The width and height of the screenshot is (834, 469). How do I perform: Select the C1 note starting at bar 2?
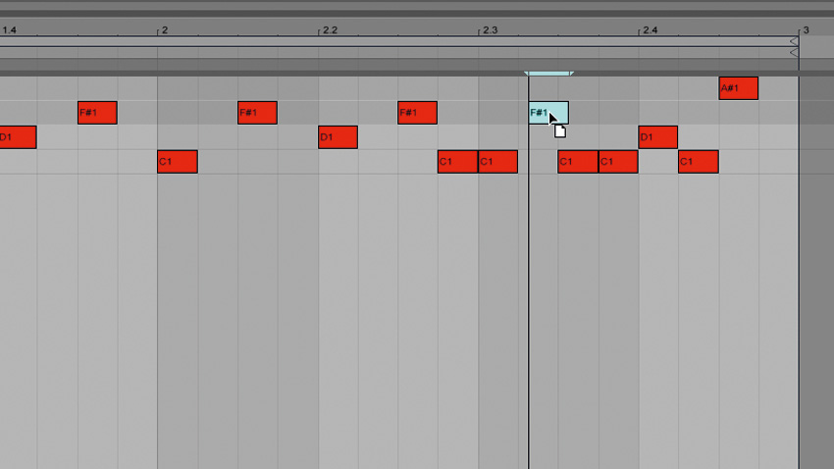178,162
